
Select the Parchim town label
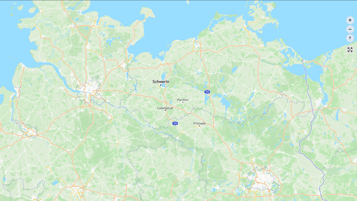(183, 100)
